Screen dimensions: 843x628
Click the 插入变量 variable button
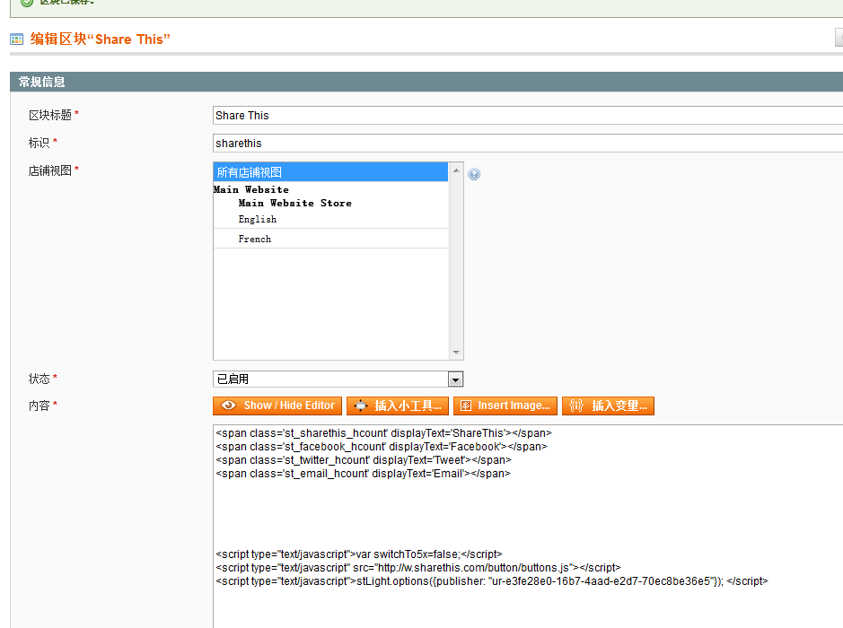(x=608, y=406)
